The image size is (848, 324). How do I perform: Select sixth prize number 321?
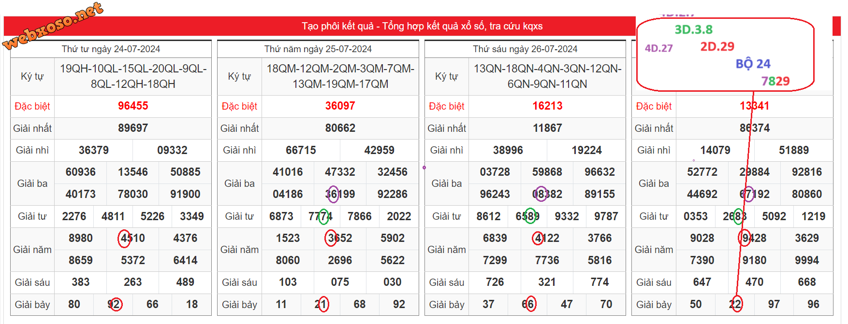pos(547,282)
